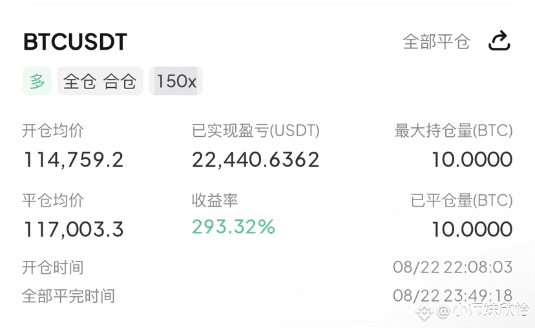Viewport: 535px width, 328px height.
Task: Open the 150x leverage tag
Action: click(x=176, y=81)
